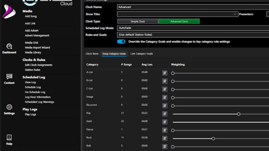The height and width of the screenshot is (151, 269).
Task: Open the B-List category details icon
Action: click(165, 81)
